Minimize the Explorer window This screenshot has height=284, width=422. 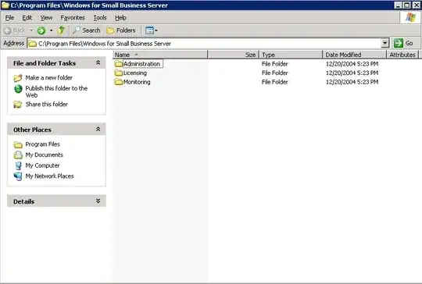click(398, 5)
